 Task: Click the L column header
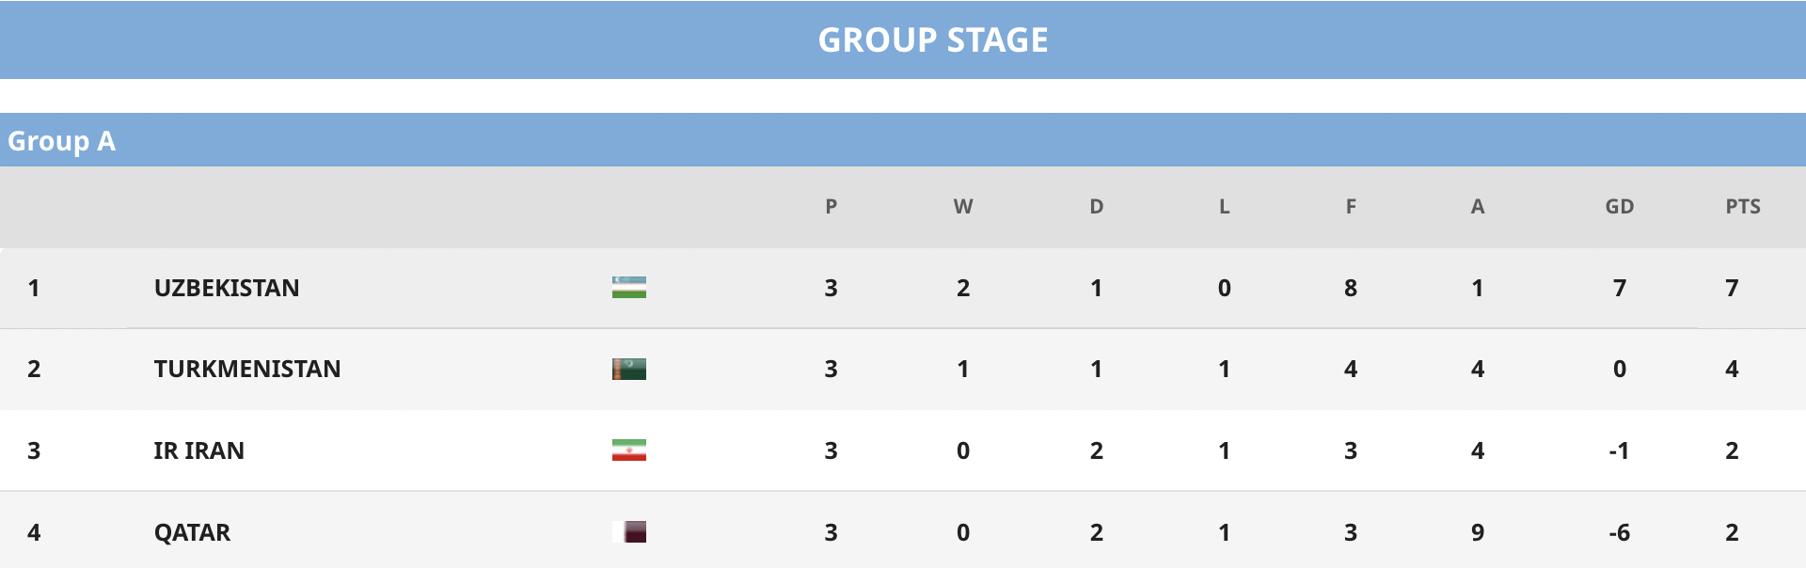(1224, 207)
